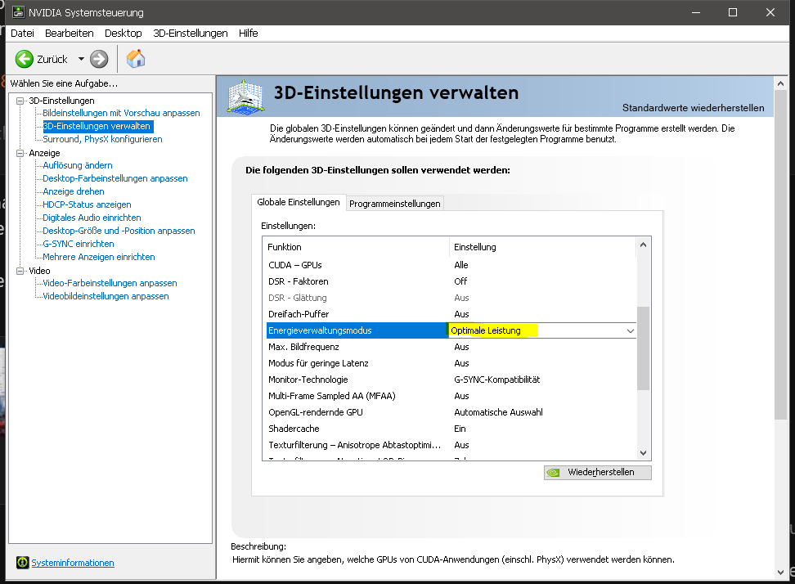Click settings list scroll-up arrow
This screenshot has width=795, height=584.
(x=643, y=245)
